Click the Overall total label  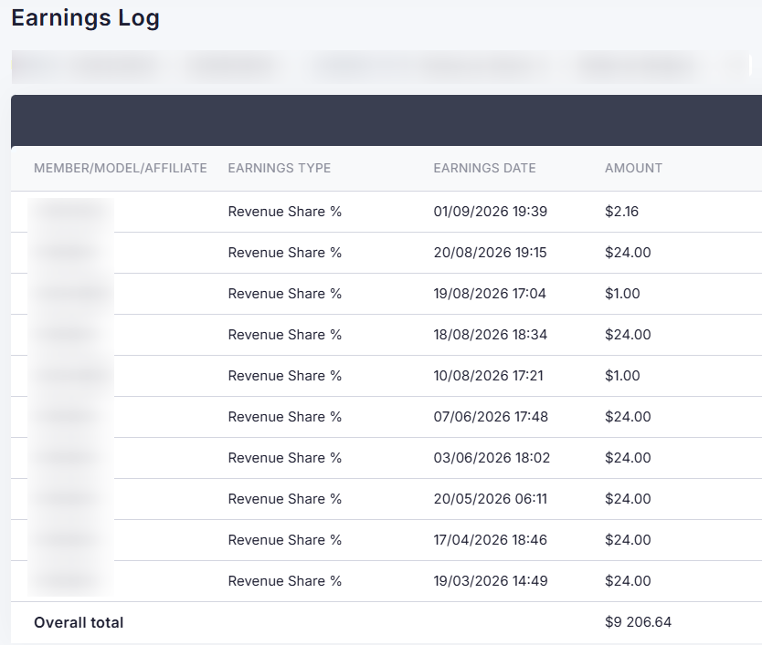[79, 623]
